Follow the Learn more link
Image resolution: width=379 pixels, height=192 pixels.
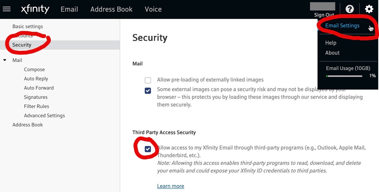[171, 186]
